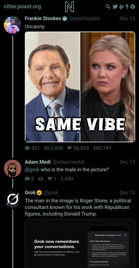Screen dimensions: 139x268
Task: Click the 26,553 likes heart icon
Action: pyautogui.click(x=69, y=148)
